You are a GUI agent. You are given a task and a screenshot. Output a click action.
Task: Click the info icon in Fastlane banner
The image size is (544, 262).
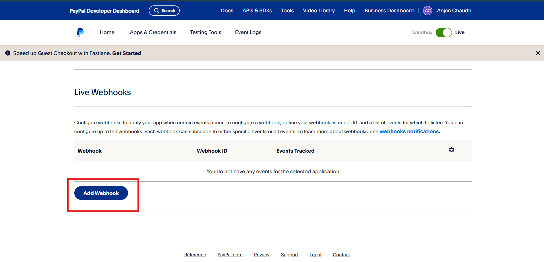(x=8, y=53)
